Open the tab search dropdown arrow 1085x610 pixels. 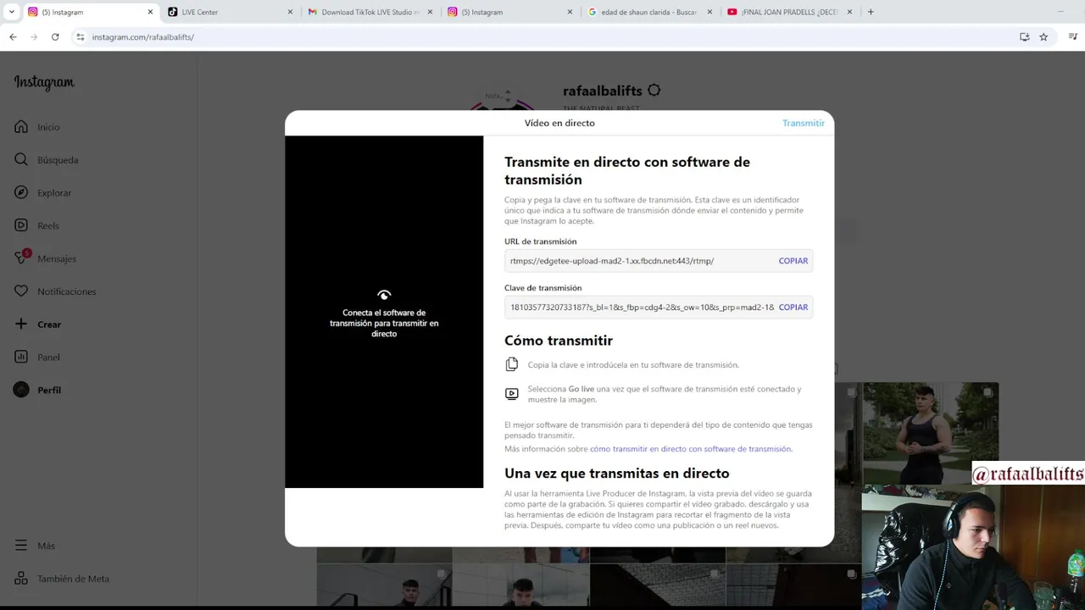point(11,12)
